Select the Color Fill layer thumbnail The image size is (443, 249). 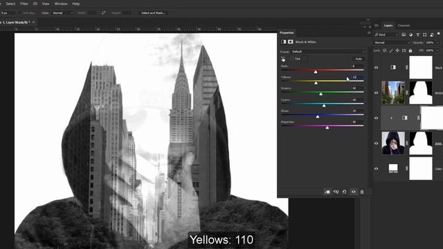coord(393,169)
